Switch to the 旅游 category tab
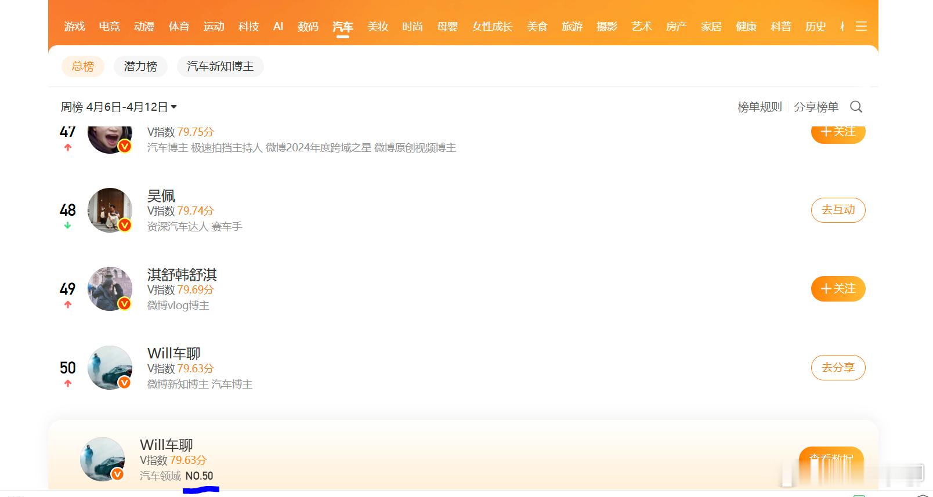 pos(572,27)
